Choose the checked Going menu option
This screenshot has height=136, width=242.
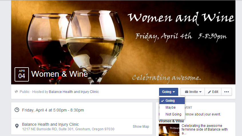click(x=172, y=101)
